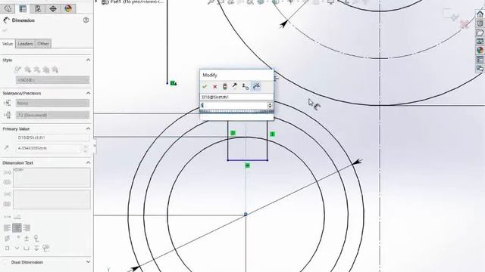The height and width of the screenshot is (272, 485).
Task: Open unit precision .12 (Document) dropdown
Action: tap(52, 115)
